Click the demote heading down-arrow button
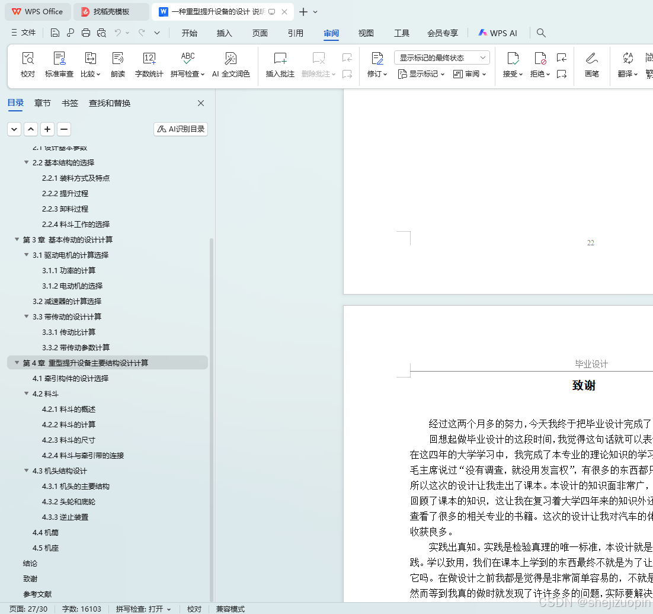Viewport: 653px width, 614px height. tap(14, 129)
